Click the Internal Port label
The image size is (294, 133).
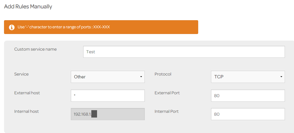(167, 111)
